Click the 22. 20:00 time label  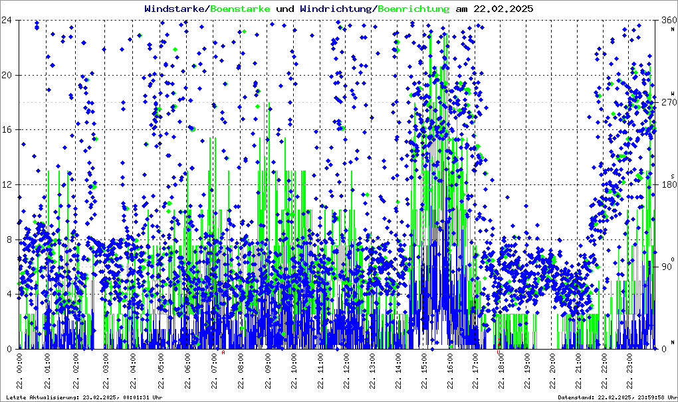[x=552, y=371]
